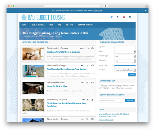The image size is (155, 131).
Task: Open the Pinterest icon in header
Action: point(124,17)
